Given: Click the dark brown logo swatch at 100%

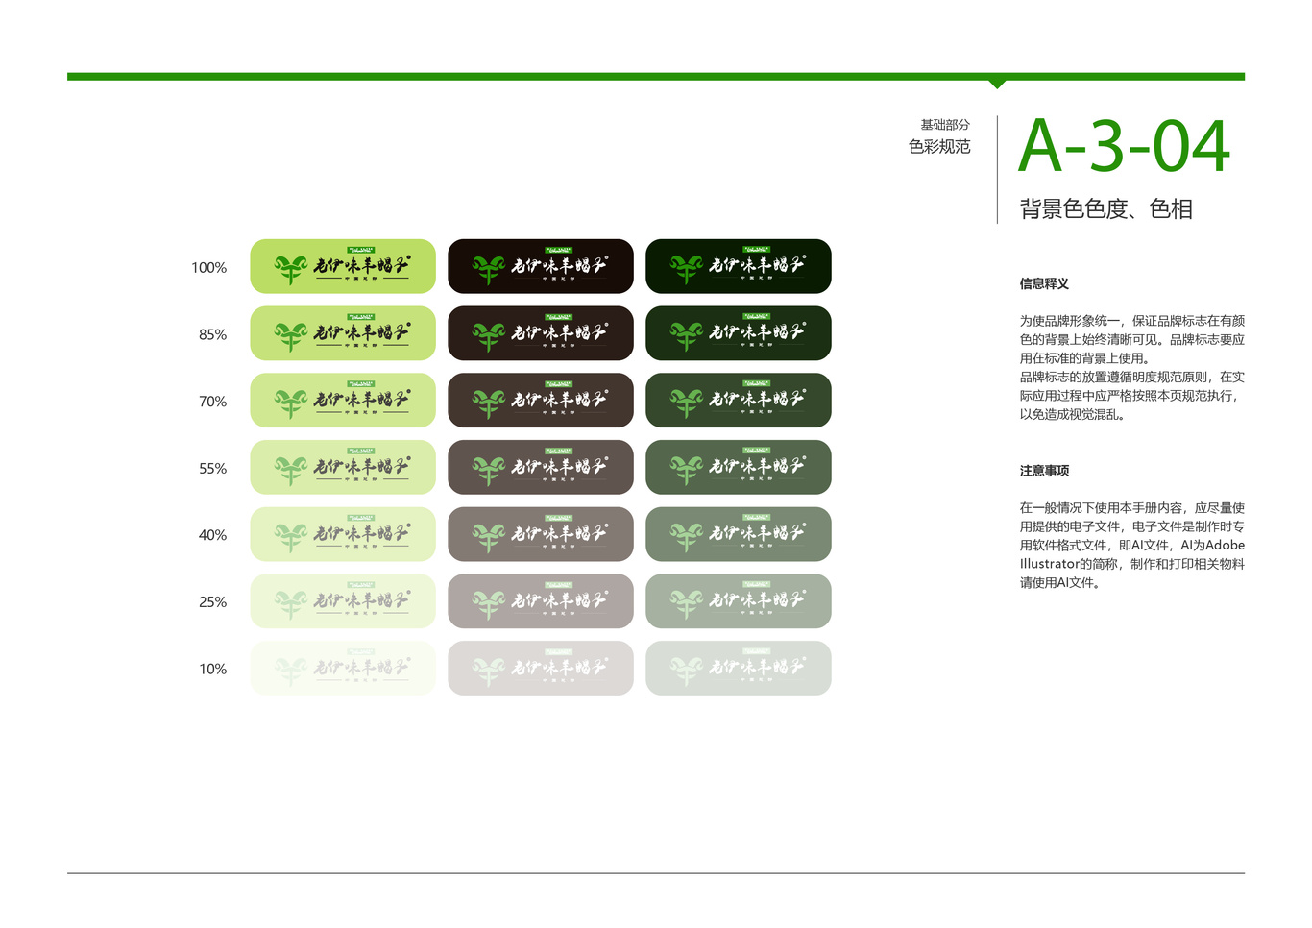Looking at the screenshot, I should click(541, 266).
